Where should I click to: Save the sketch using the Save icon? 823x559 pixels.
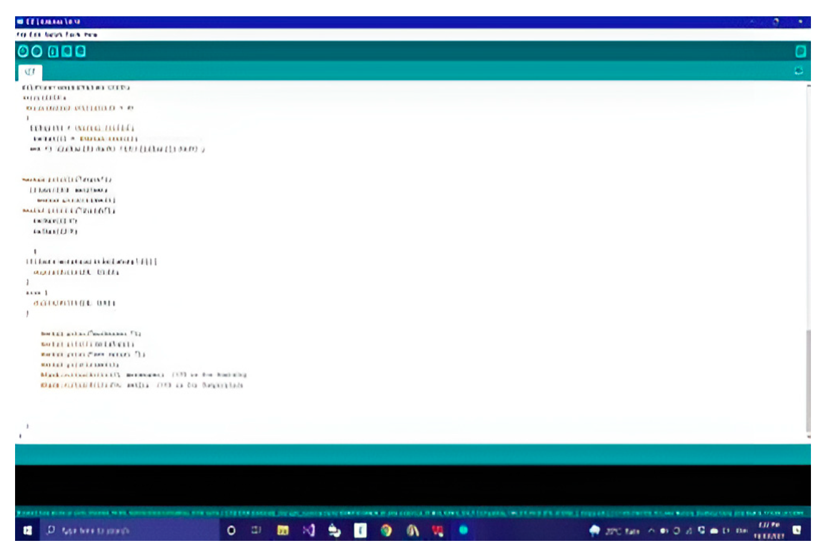coord(80,52)
